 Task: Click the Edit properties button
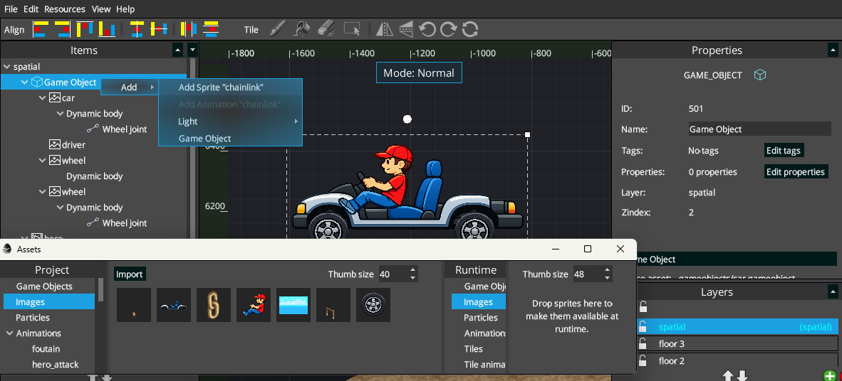[796, 172]
